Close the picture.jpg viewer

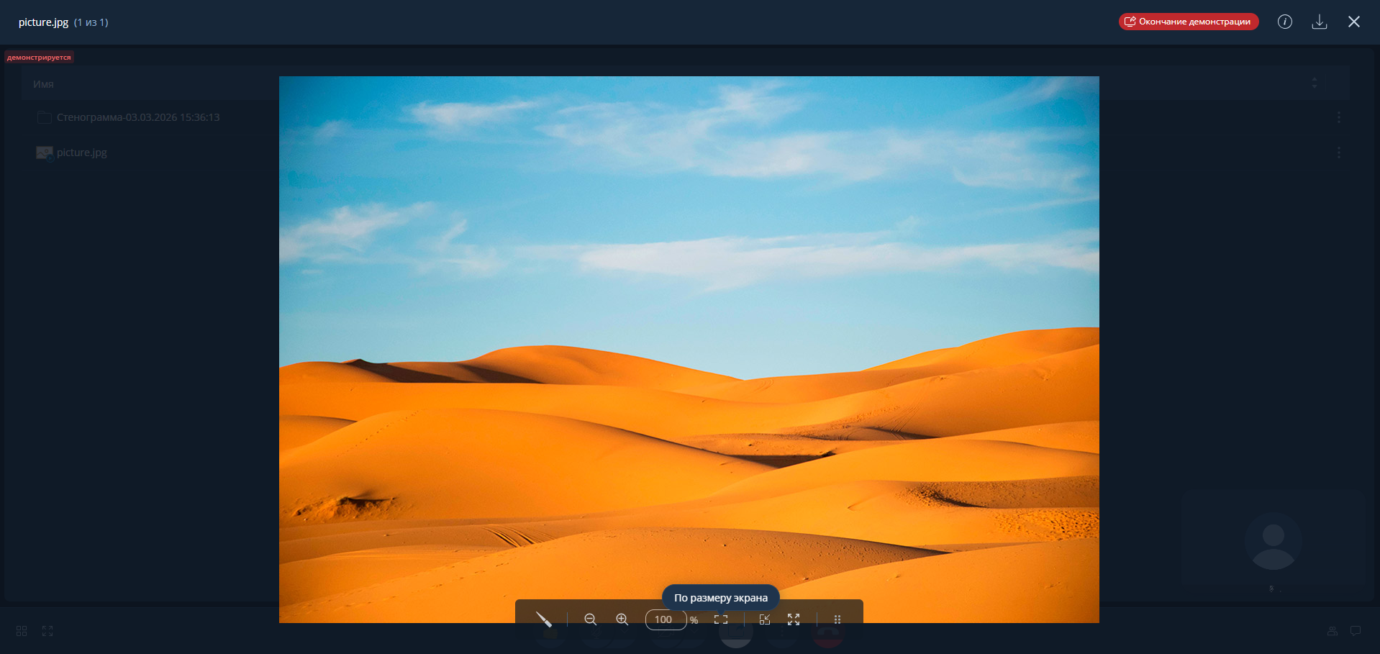1353,22
